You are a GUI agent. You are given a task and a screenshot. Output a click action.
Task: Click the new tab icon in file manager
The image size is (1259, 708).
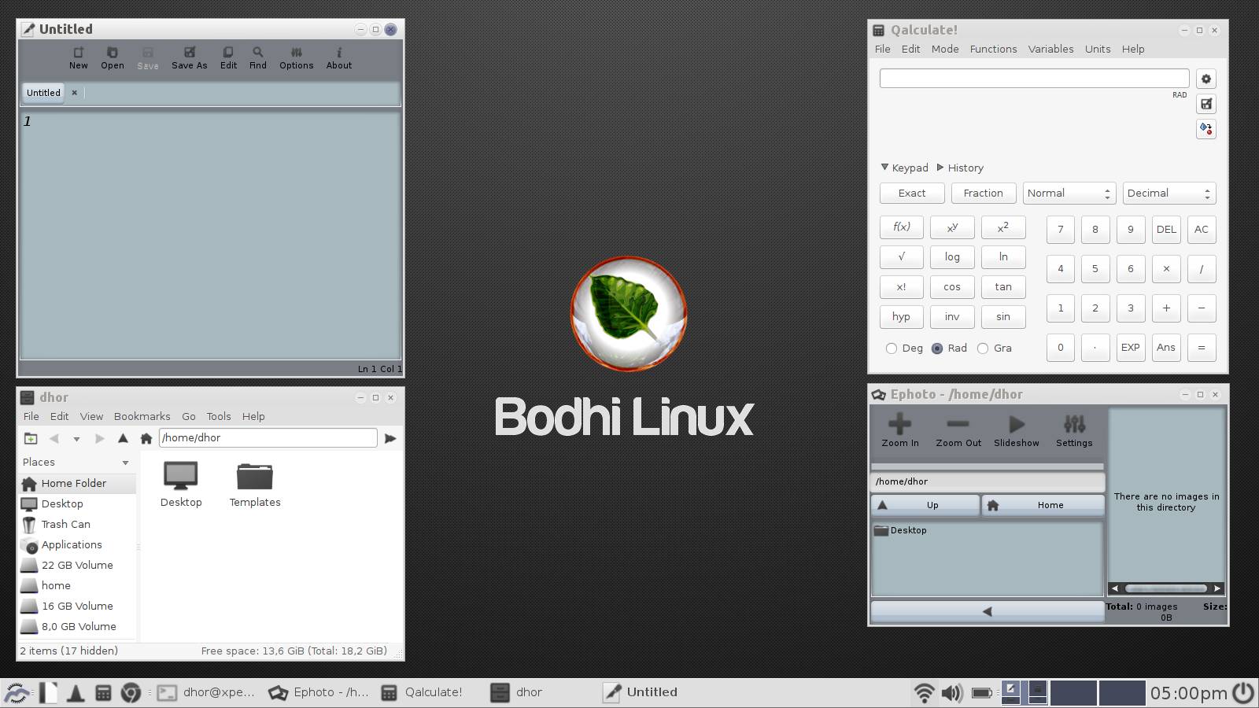click(31, 438)
